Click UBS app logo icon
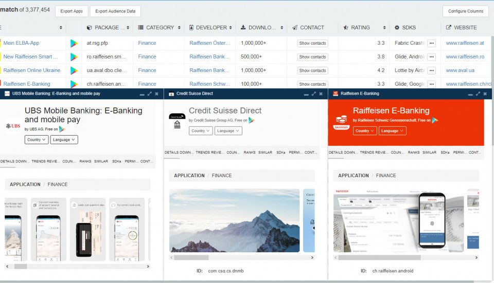This screenshot has height=283, width=494. click(13, 126)
